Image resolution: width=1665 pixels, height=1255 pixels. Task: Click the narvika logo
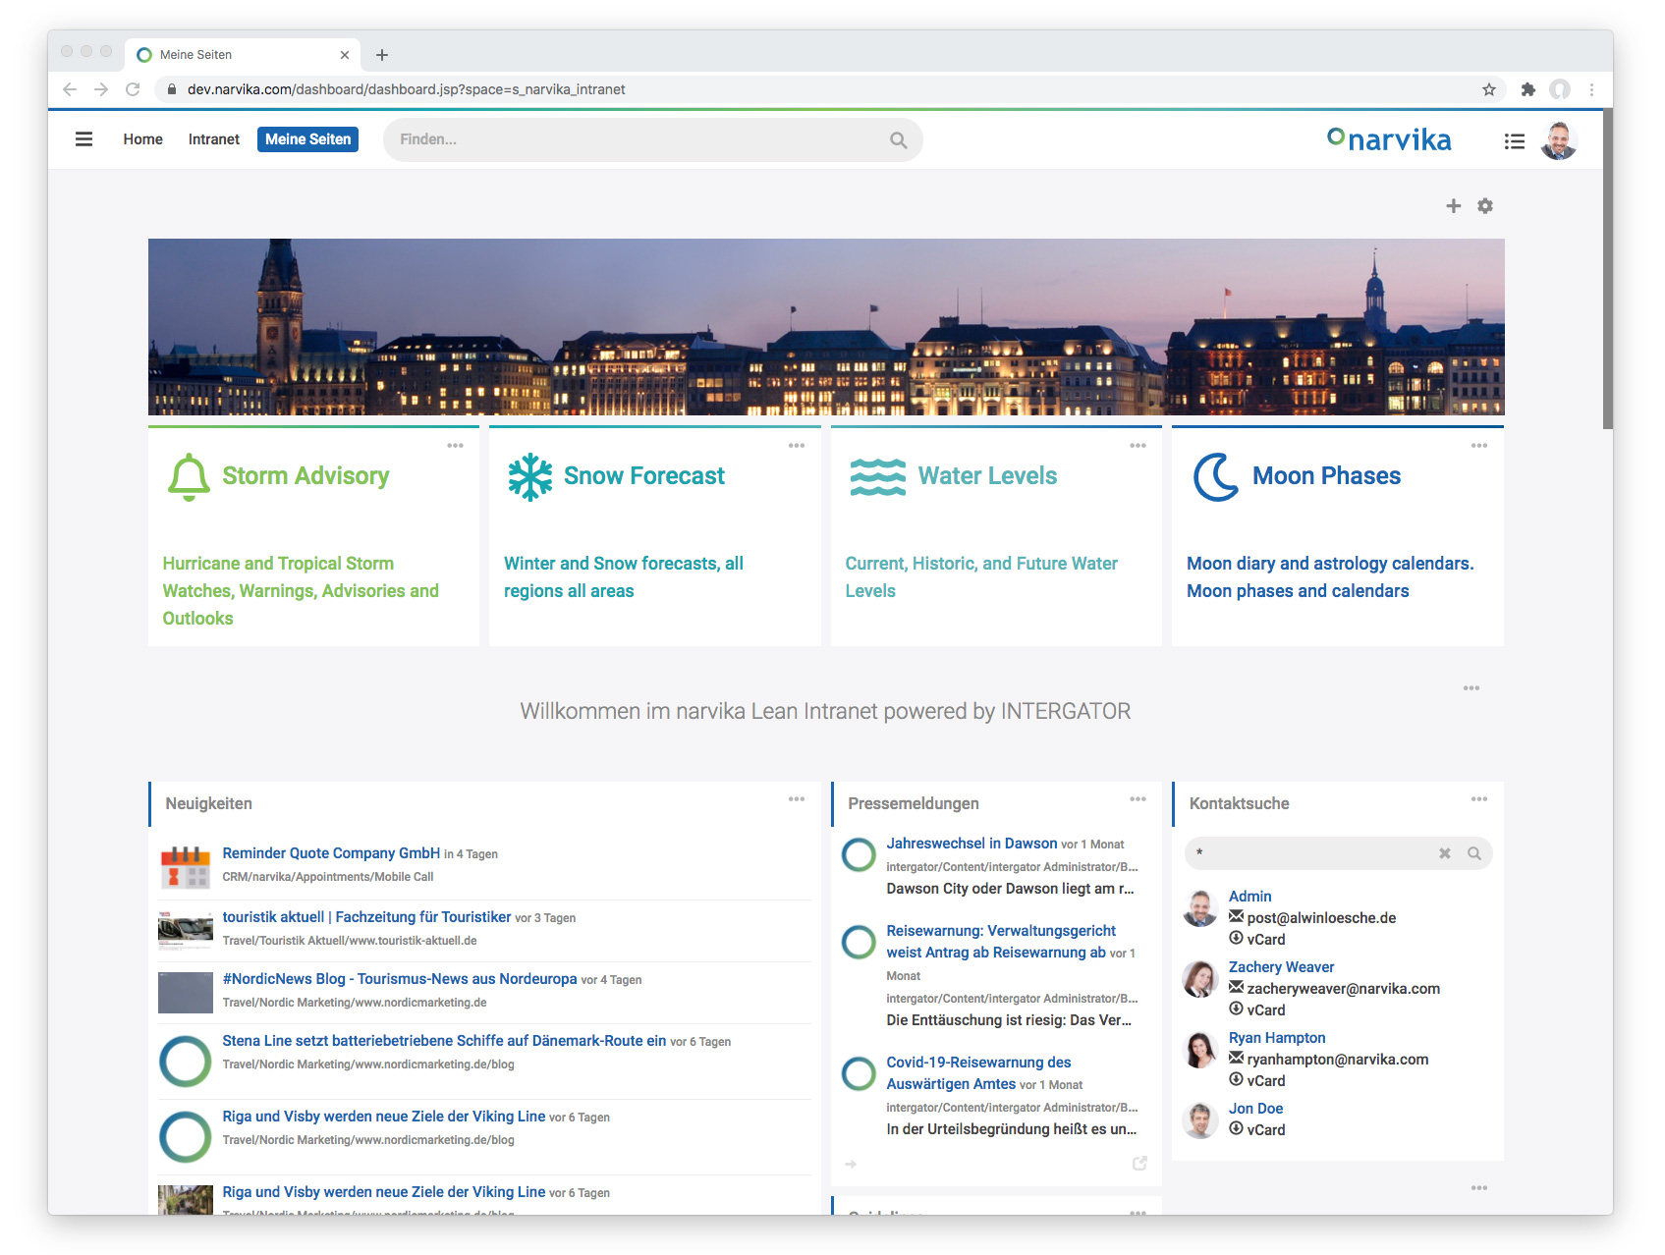[1389, 139]
